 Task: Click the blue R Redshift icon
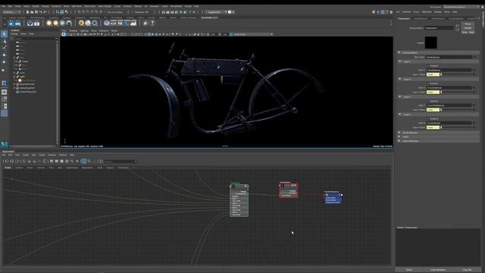point(4,83)
